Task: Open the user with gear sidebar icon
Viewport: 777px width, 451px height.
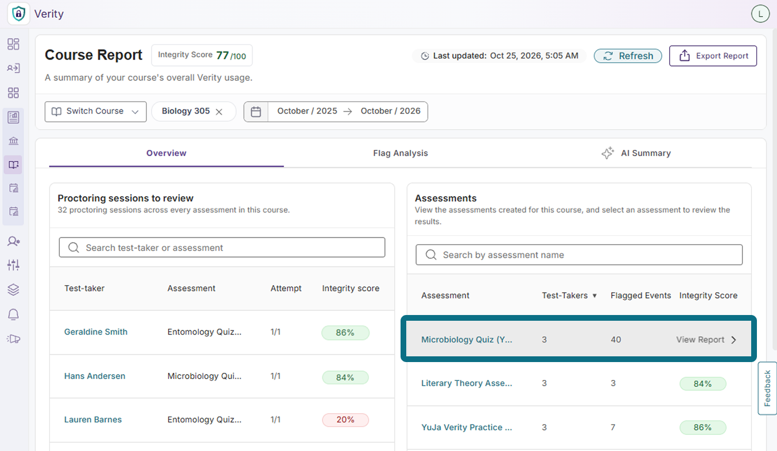Action: point(13,242)
